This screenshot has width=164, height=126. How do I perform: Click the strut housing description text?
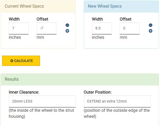click(41, 113)
